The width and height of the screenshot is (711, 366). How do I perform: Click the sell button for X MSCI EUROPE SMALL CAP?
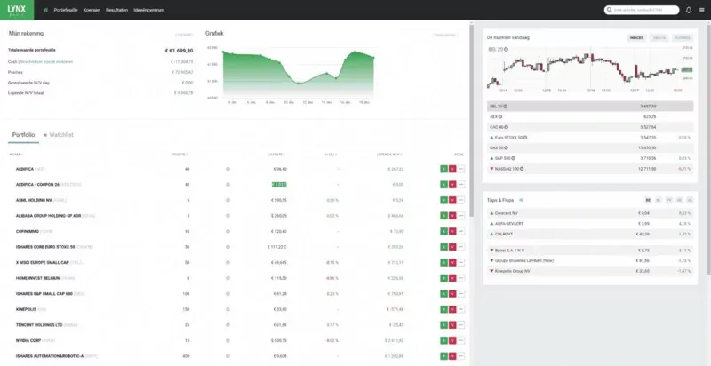click(x=452, y=262)
